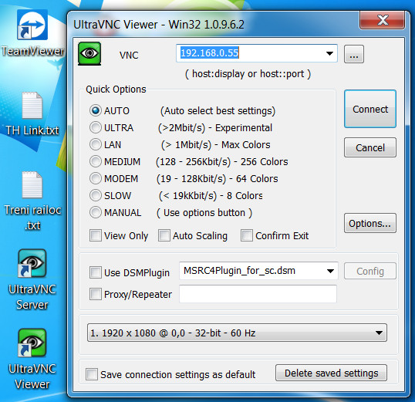Click the Cancel button
The width and height of the screenshot is (415, 402).
click(370, 147)
